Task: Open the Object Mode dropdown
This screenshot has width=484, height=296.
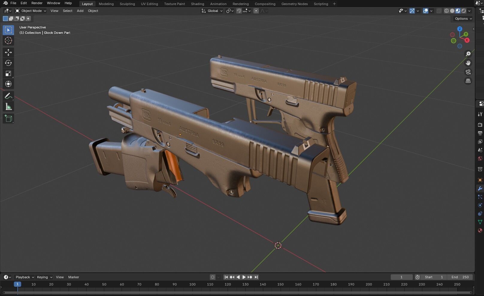Action: click(31, 11)
